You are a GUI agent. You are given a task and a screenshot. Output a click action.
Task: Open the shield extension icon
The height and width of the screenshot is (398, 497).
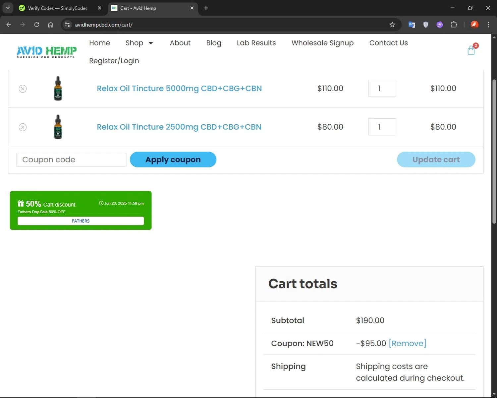(426, 25)
